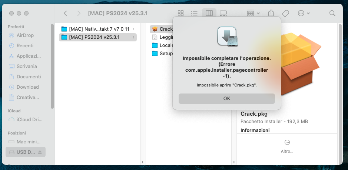Screen dimensions: 348x170
Task: Select the [MAC] Nativ...takt 7 folder
Action: 98,29
